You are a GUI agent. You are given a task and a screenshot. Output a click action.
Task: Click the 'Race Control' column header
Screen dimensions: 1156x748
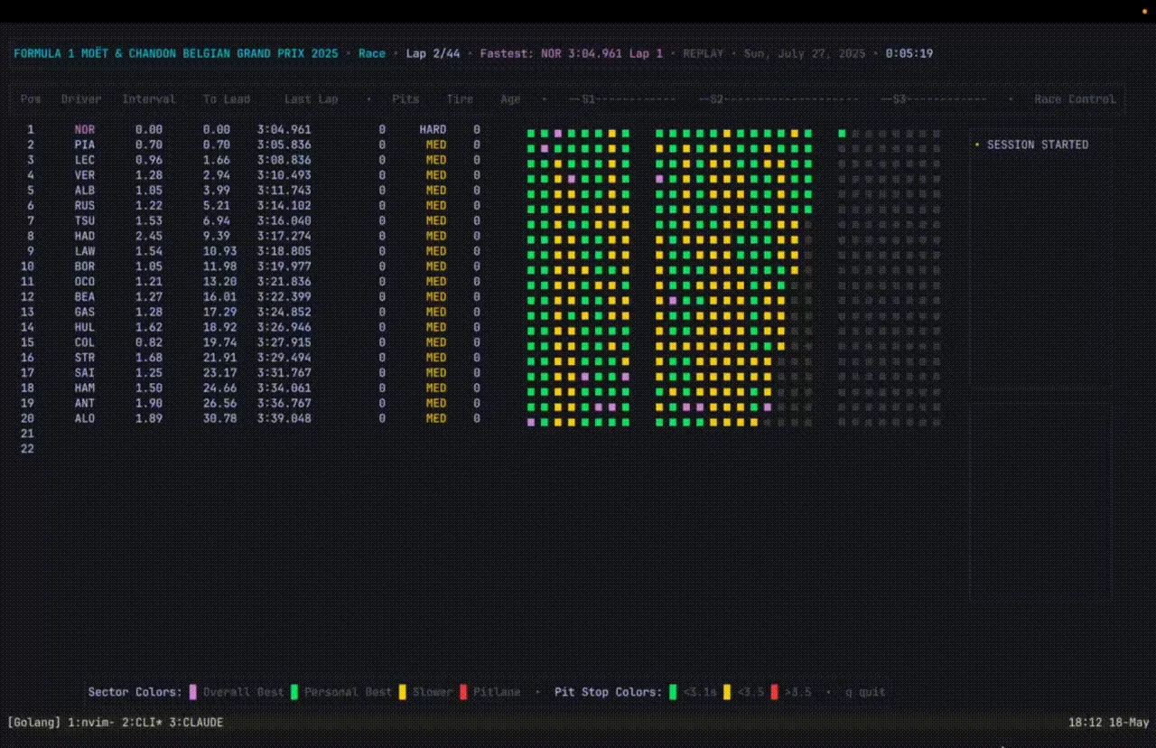pos(1075,99)
